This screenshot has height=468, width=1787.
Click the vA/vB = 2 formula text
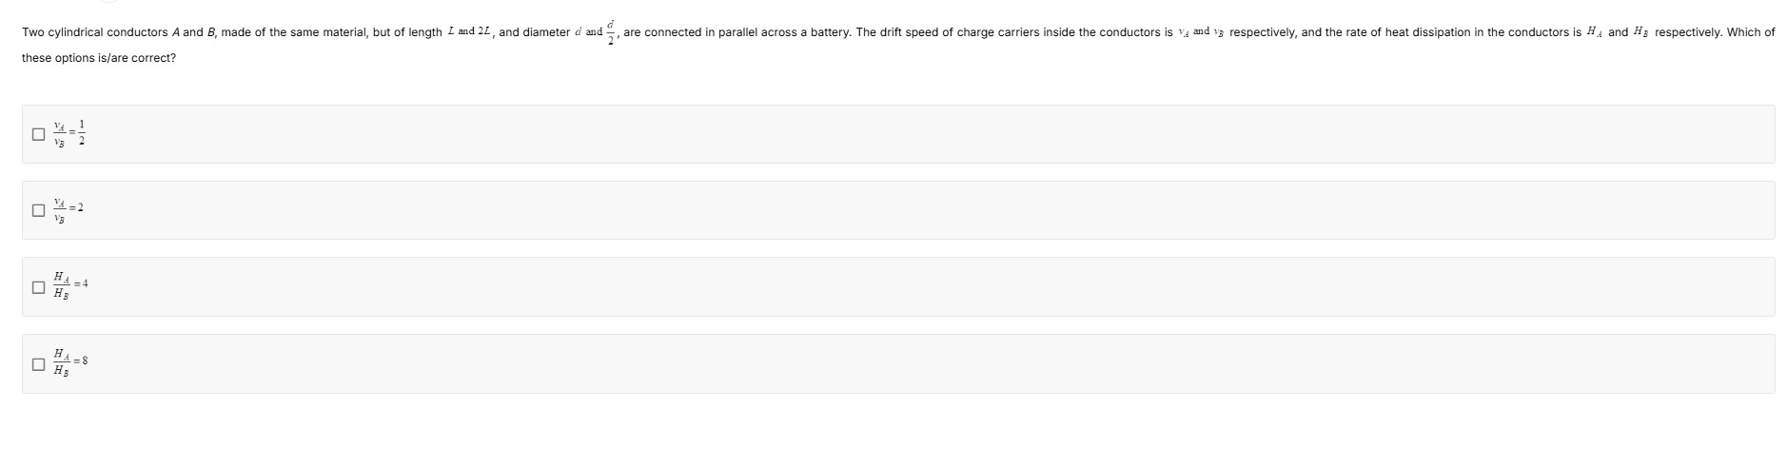click(69, 210)
